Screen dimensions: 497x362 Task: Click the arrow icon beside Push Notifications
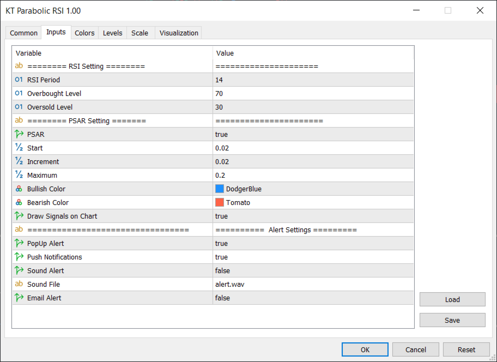(19, 257)
